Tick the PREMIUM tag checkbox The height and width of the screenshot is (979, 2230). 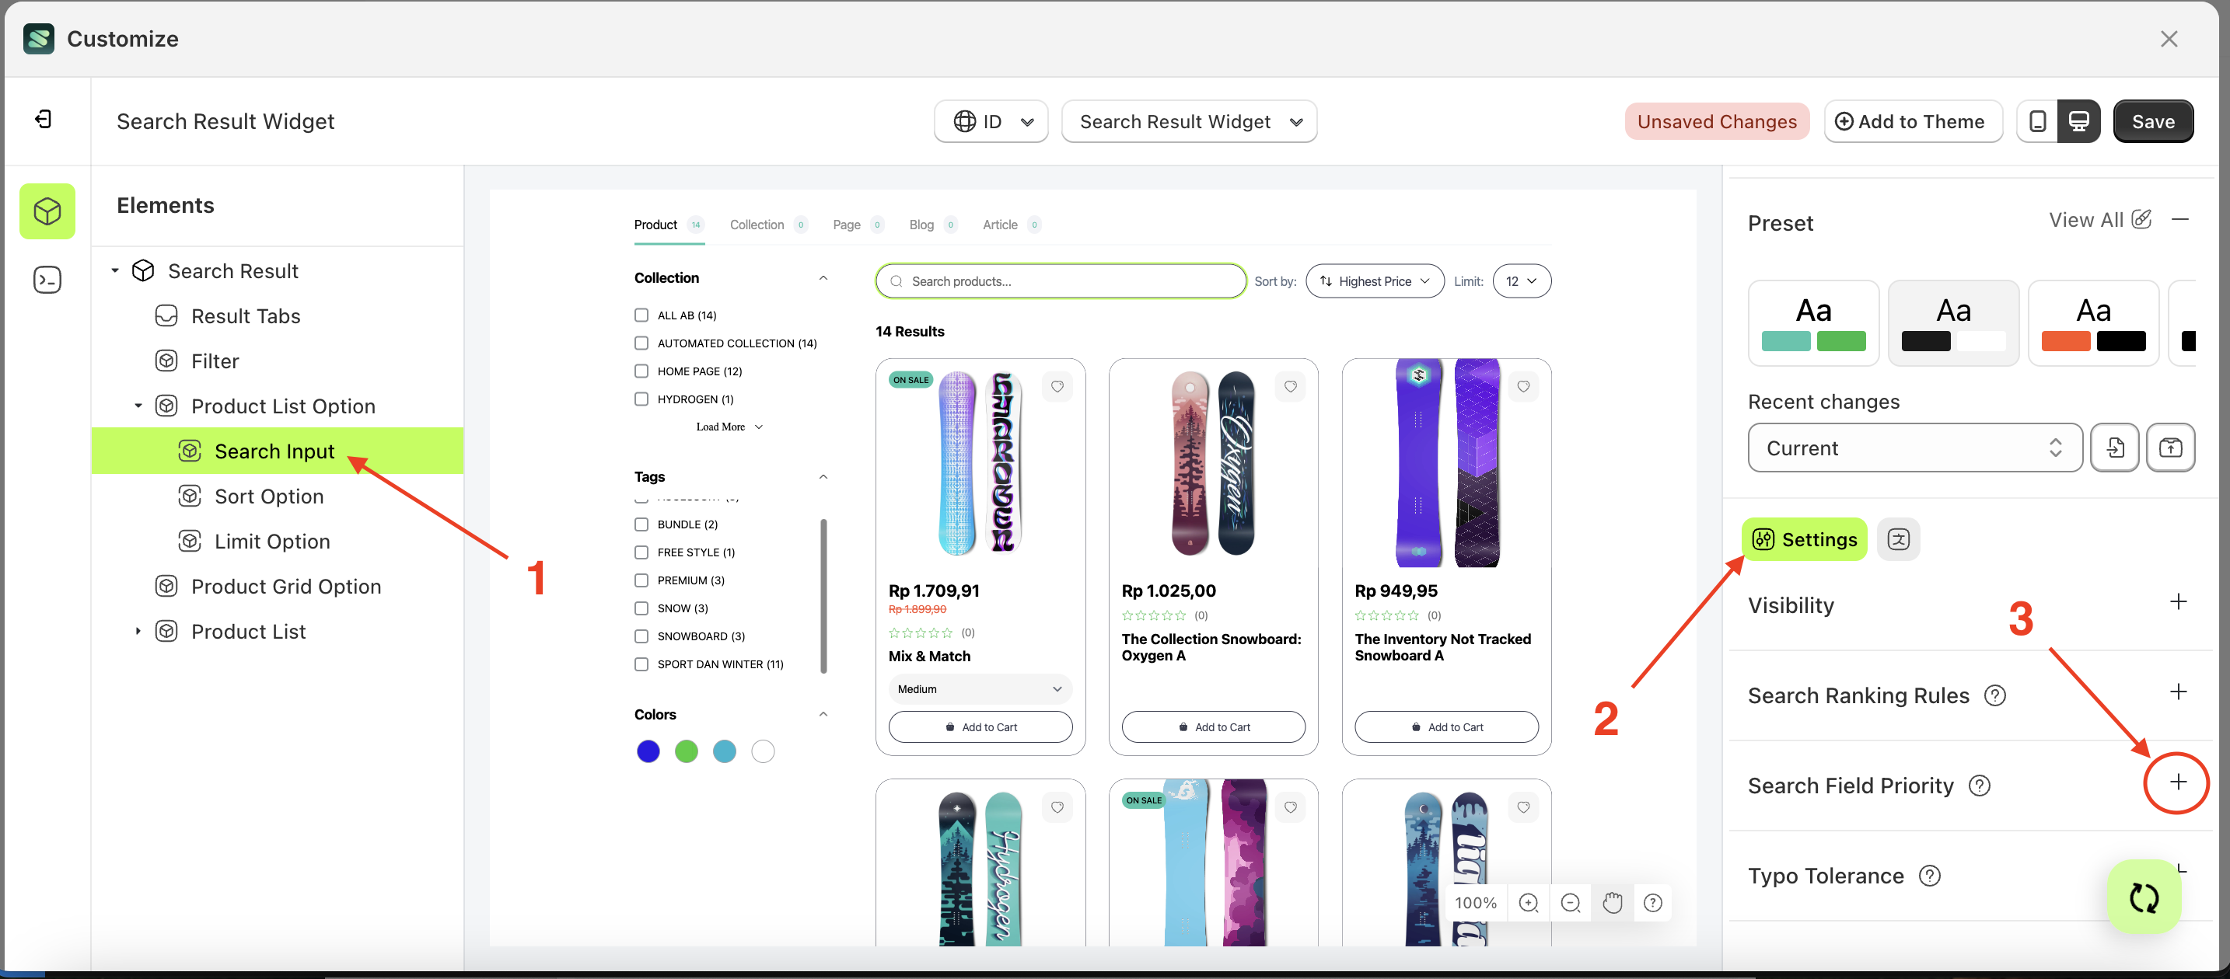[641, 580]
